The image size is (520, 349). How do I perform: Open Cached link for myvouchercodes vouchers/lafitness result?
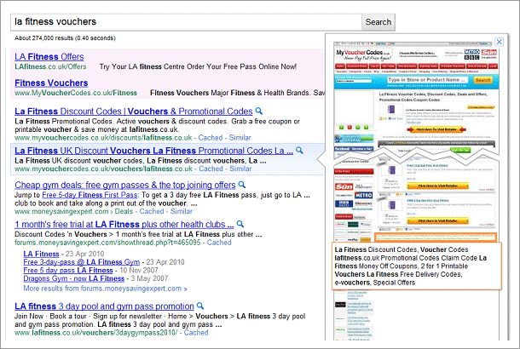[211, 169]
